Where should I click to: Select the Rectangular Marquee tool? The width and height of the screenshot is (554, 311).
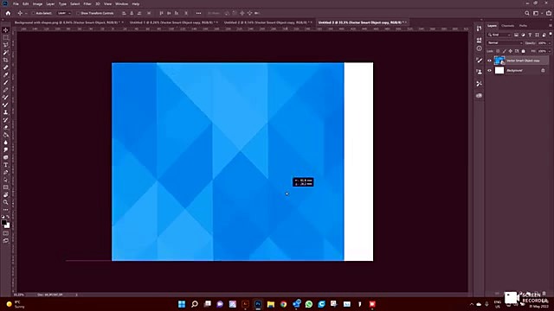6,37
